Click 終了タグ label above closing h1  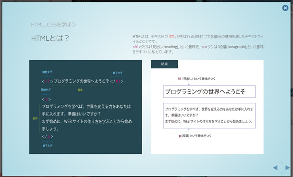tap(118, 73)
